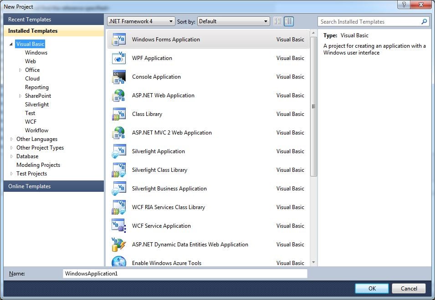This screenshot has width=435, height=300.
Task: Click the Console Application template icon
Action: [119, 77]
